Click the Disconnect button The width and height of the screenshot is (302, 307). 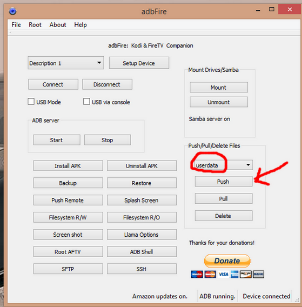(x=107, y=84)
